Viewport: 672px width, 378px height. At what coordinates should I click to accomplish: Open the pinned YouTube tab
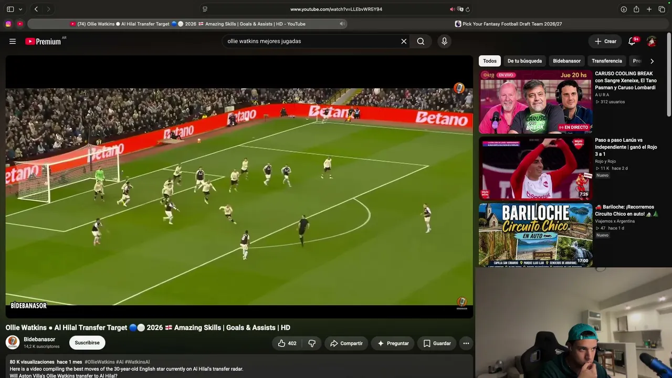click(x=20, y=24)
